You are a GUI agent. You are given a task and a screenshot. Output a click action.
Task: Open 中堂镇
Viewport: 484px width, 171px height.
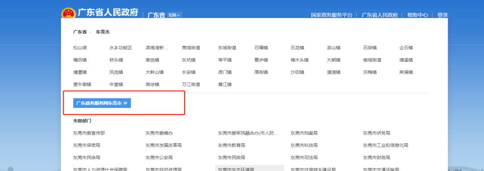(116, 85)
